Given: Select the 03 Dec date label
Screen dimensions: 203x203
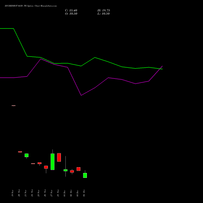Looking at the screenshot, I should tap(78, 193).
